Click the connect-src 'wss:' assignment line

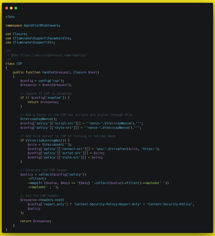tap(94, 149)
